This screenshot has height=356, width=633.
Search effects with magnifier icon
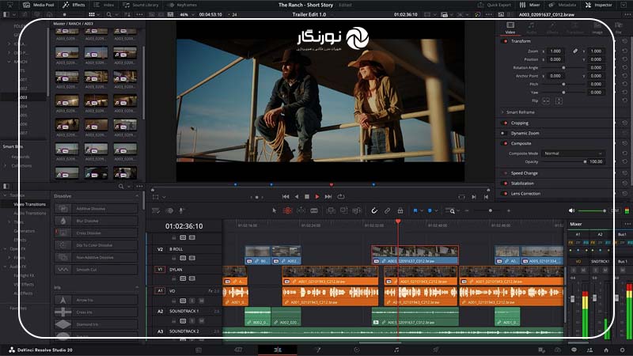pyautogui.click(x=121, y=186)
